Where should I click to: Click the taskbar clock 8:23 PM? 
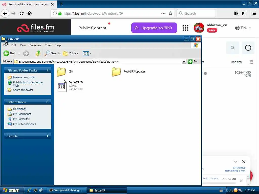coord(250,190)
